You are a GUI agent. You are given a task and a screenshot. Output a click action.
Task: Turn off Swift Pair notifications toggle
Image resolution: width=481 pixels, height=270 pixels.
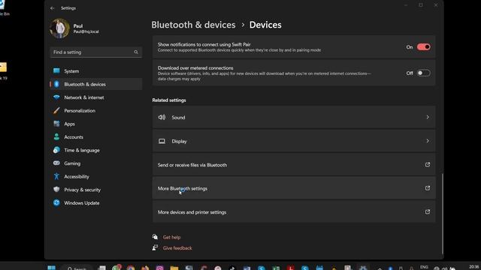[x=423, y=46]
